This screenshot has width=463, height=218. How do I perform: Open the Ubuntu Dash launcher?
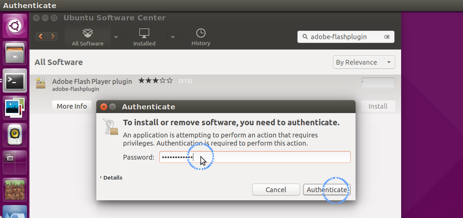click(15, 25)
